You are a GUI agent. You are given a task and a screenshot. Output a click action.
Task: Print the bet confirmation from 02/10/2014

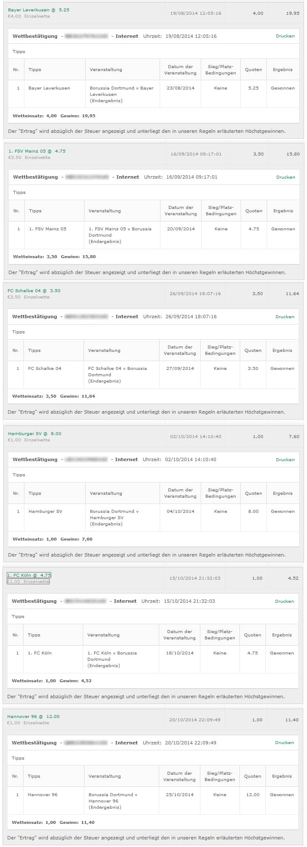click(x=285, y=460)
